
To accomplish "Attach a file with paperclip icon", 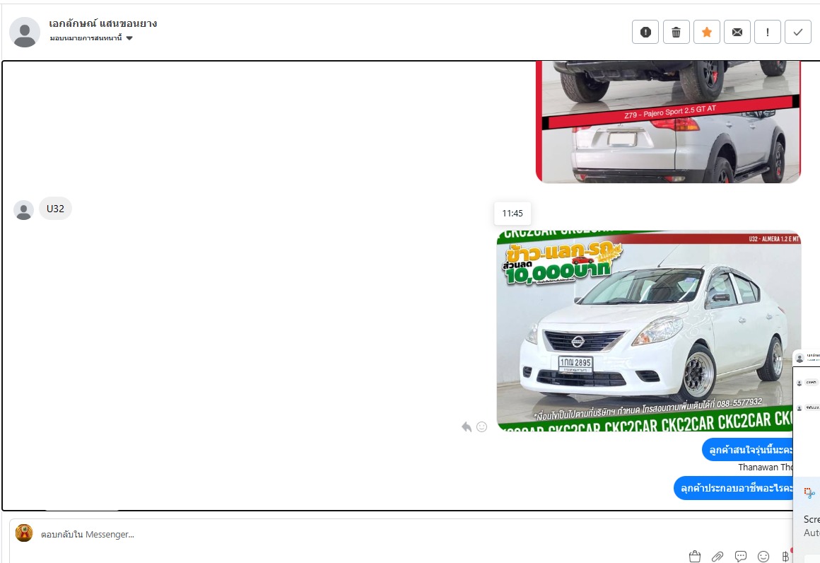I will click(717, 556).
